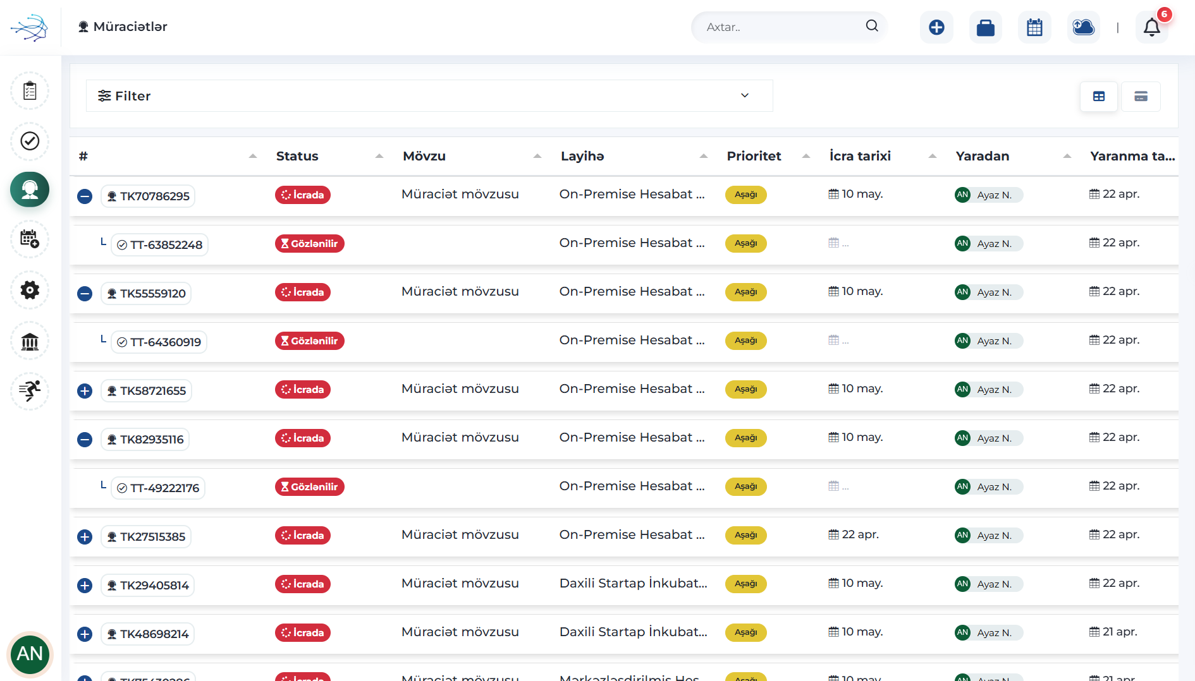Open the notifications bell with 6 badge
This screenshot has width=1195, height=681.
coord(1152,27)
